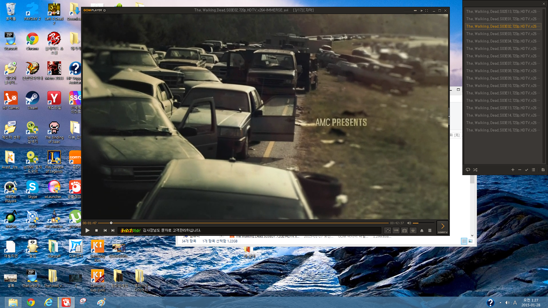
Task: Toggle the playlist panel hamburger icon
Action: pos(430,230)
